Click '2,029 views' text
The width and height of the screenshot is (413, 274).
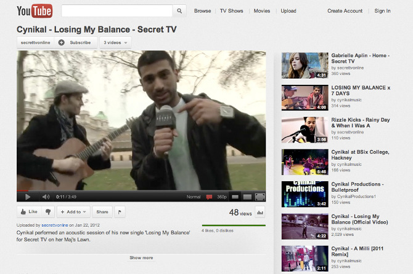coord(342,234)
